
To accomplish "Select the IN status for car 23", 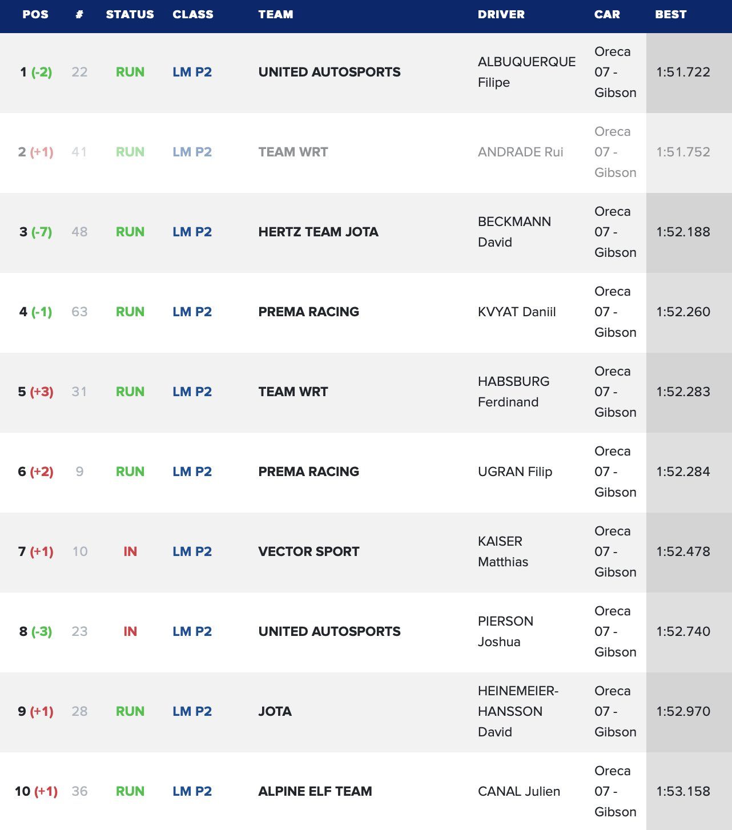I will tap(130, 631).
